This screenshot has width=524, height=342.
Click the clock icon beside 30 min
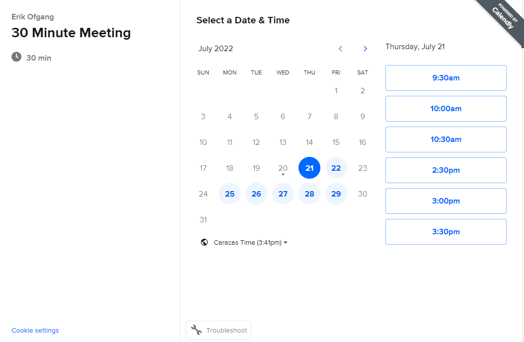[x=15, y=57]
